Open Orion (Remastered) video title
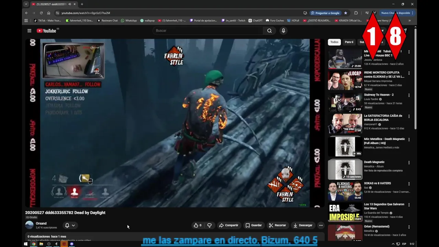Image resolution: width=439 pixels, height=247 pixels. 377,226
